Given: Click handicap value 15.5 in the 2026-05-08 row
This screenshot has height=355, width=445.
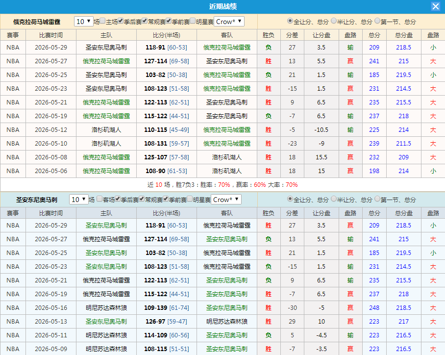Looking at the screenshot, I should (x=321, y=157).
